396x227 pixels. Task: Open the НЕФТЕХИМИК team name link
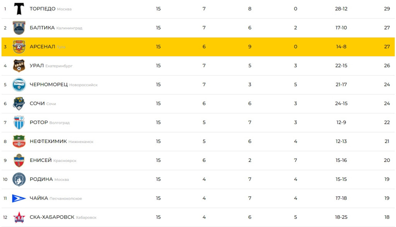(48, 141)
